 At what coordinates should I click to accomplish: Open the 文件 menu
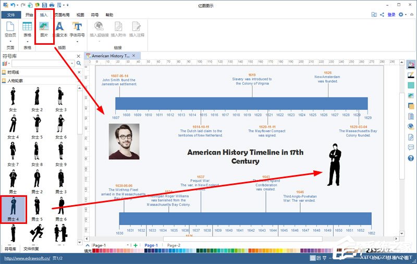tap(11, 15)
